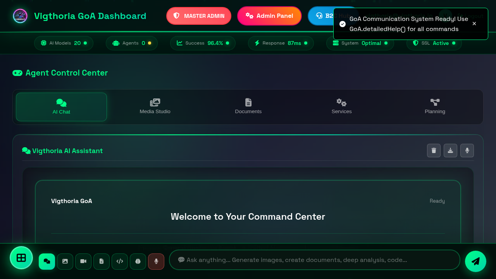
Task: Click the MASTER ADMIN button
Action: (199, 16)
